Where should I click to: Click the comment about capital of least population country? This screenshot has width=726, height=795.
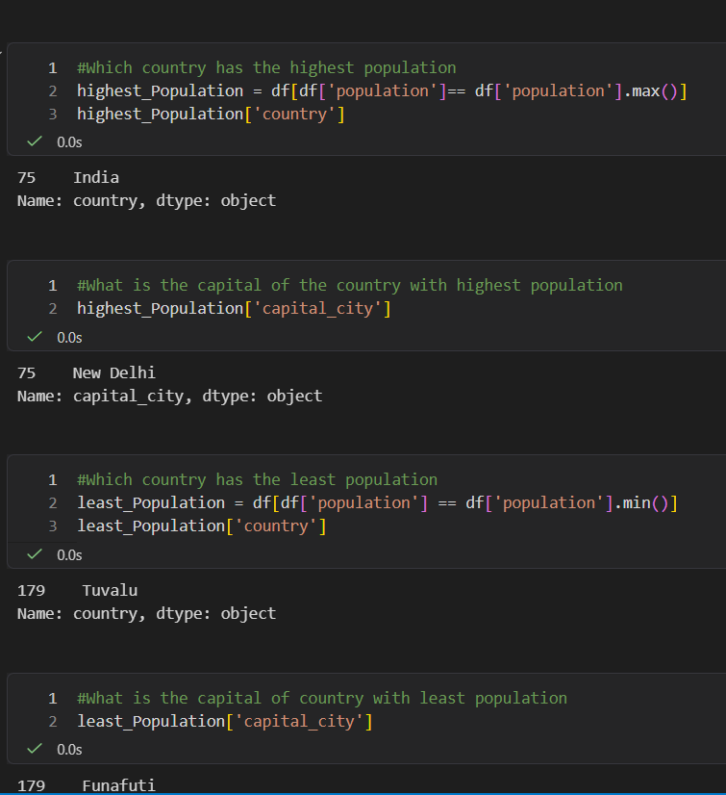[321, 698]
